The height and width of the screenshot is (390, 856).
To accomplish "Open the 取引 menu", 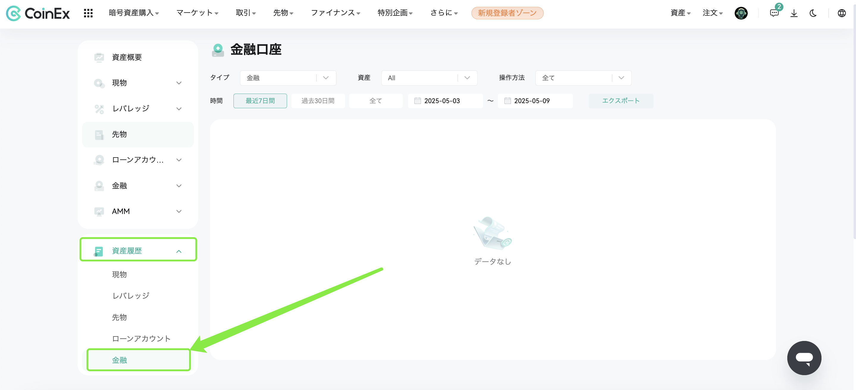I will (x=246, y=13).
